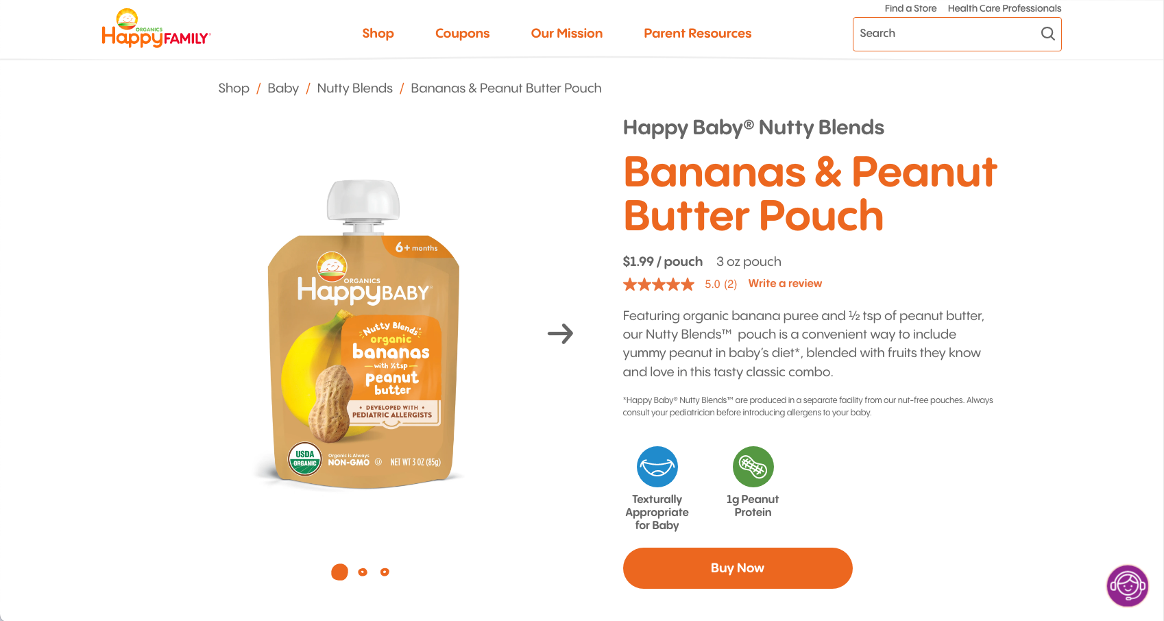
Task: Click into the Search input field
Action: click(x=946, y=34)
